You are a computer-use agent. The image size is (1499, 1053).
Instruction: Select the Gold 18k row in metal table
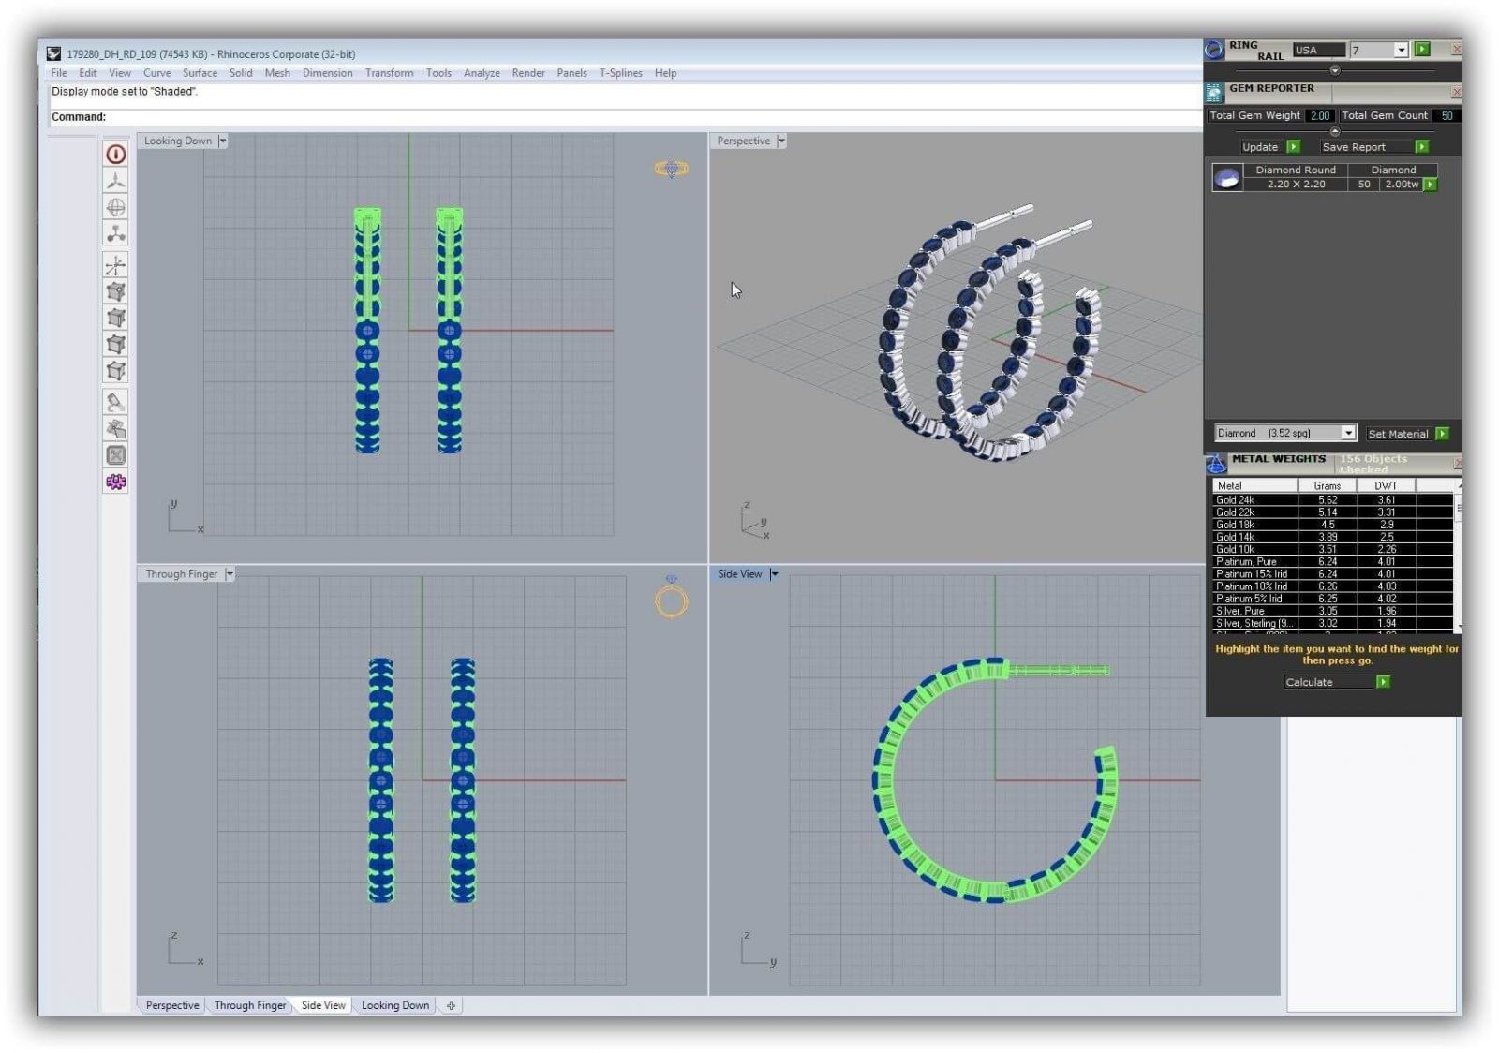[1255, 525]
